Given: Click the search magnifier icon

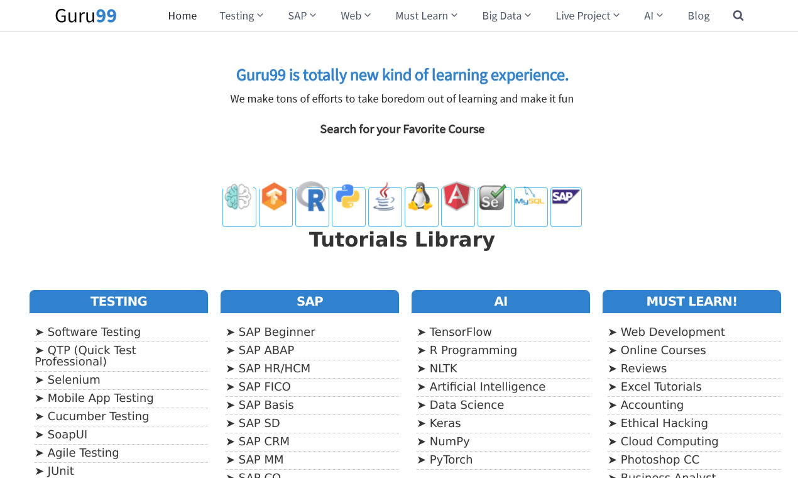Looking at the screenshot, I should (738, 16).
